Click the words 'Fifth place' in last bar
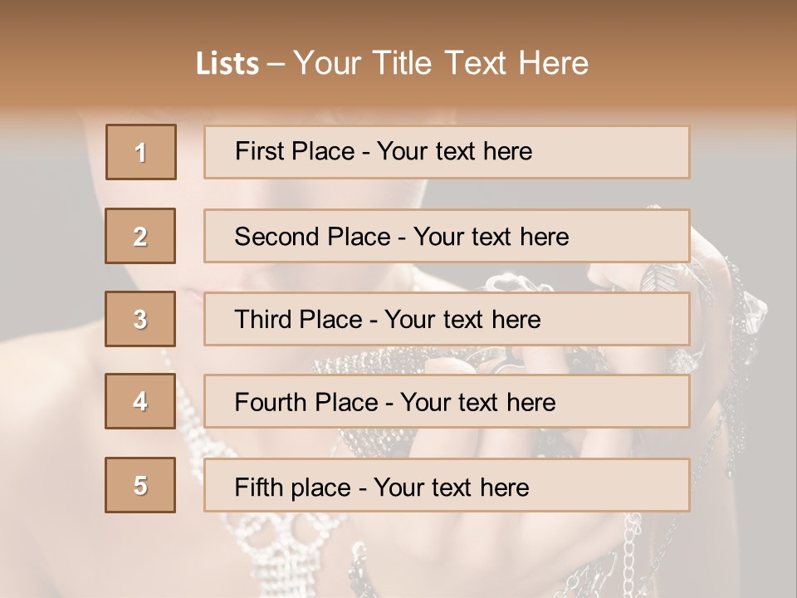Screen dimensions: 797x598 pyautogui.click(x=293, y=488)
